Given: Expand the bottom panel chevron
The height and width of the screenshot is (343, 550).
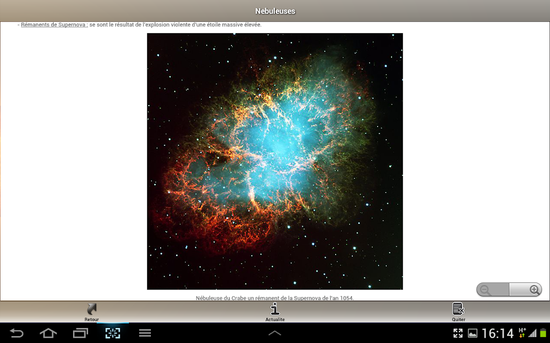Looking at the screenshot, I should (274, 333).
